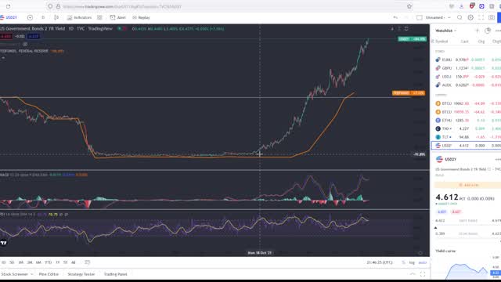Open Stock Screener tab
The image size is (501, 282).
point(14,274)
